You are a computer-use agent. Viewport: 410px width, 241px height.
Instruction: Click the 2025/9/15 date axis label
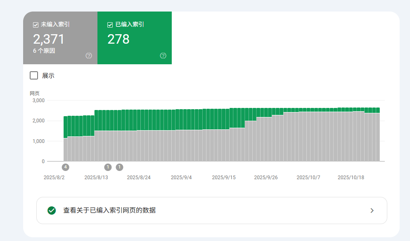223,178
